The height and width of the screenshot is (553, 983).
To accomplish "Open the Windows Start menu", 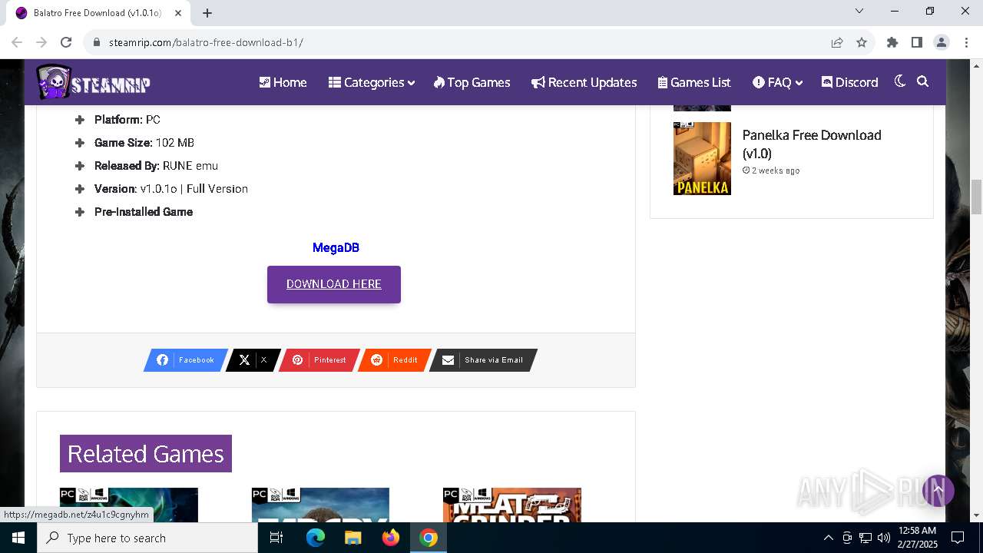I will 18,538.
